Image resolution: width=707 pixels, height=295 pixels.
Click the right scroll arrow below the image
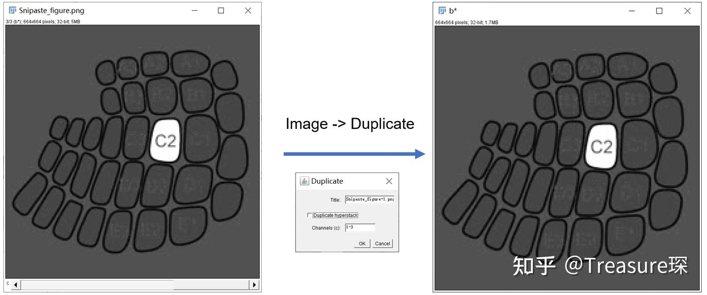pos(254,284)
